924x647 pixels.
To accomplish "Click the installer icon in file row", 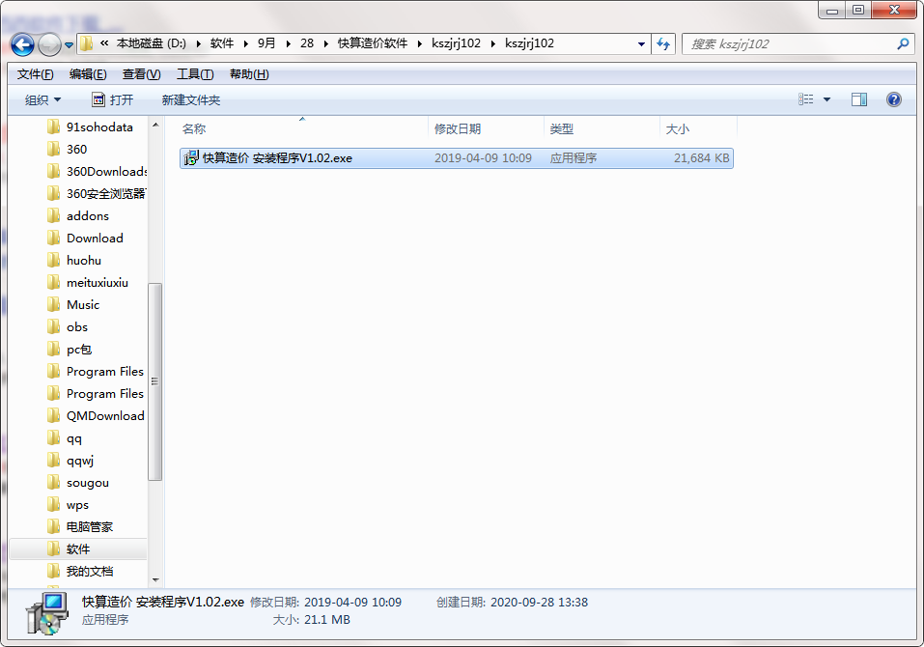I will pyautogui.click(x=191, y=158).
